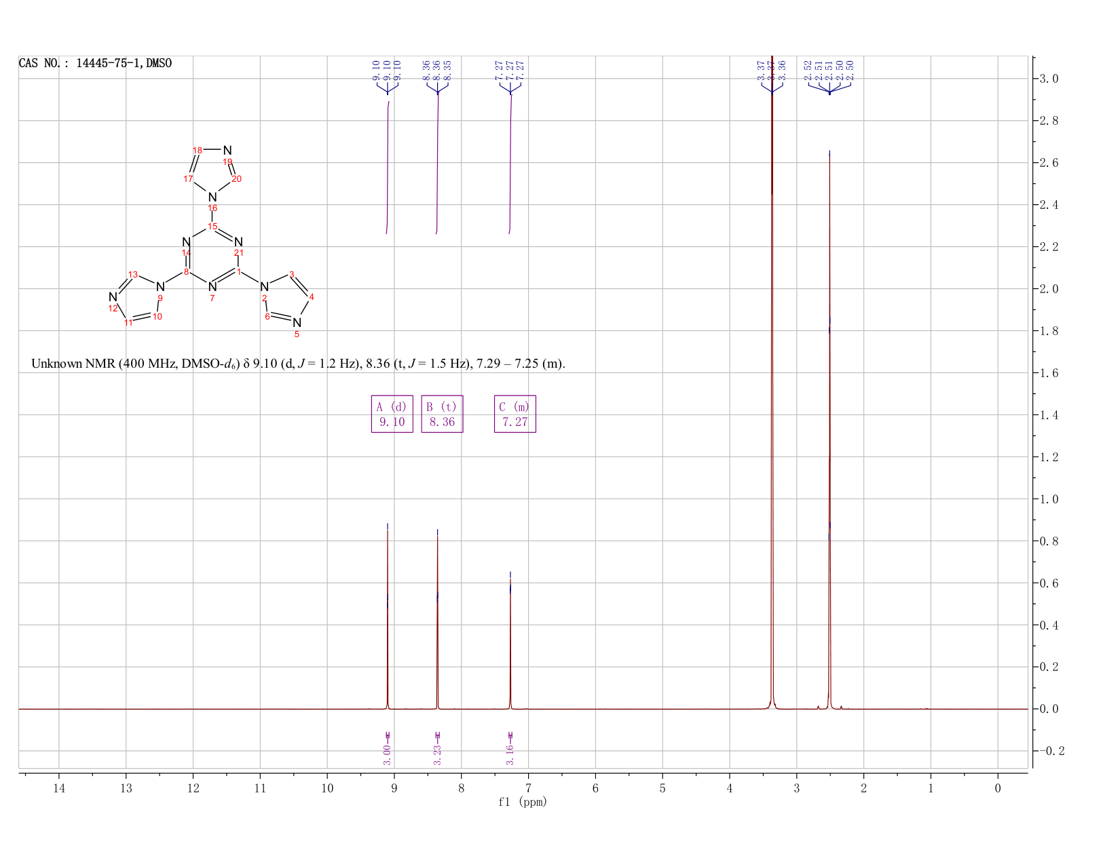Click the integral curve over the 9.10 peak

click(388, 168)
